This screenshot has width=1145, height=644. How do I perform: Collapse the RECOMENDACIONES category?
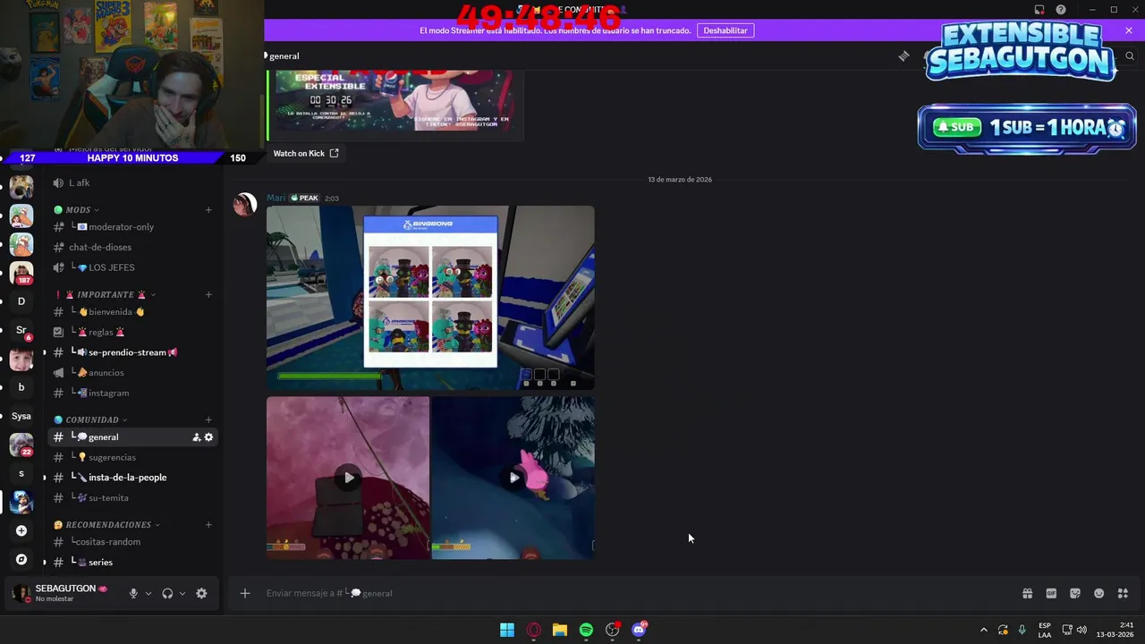(x=107, y=525)
